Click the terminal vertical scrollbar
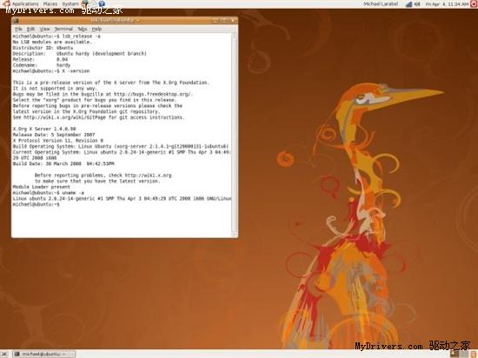The height and width of the screenshot is (358, 478). [x=234, y=135]
